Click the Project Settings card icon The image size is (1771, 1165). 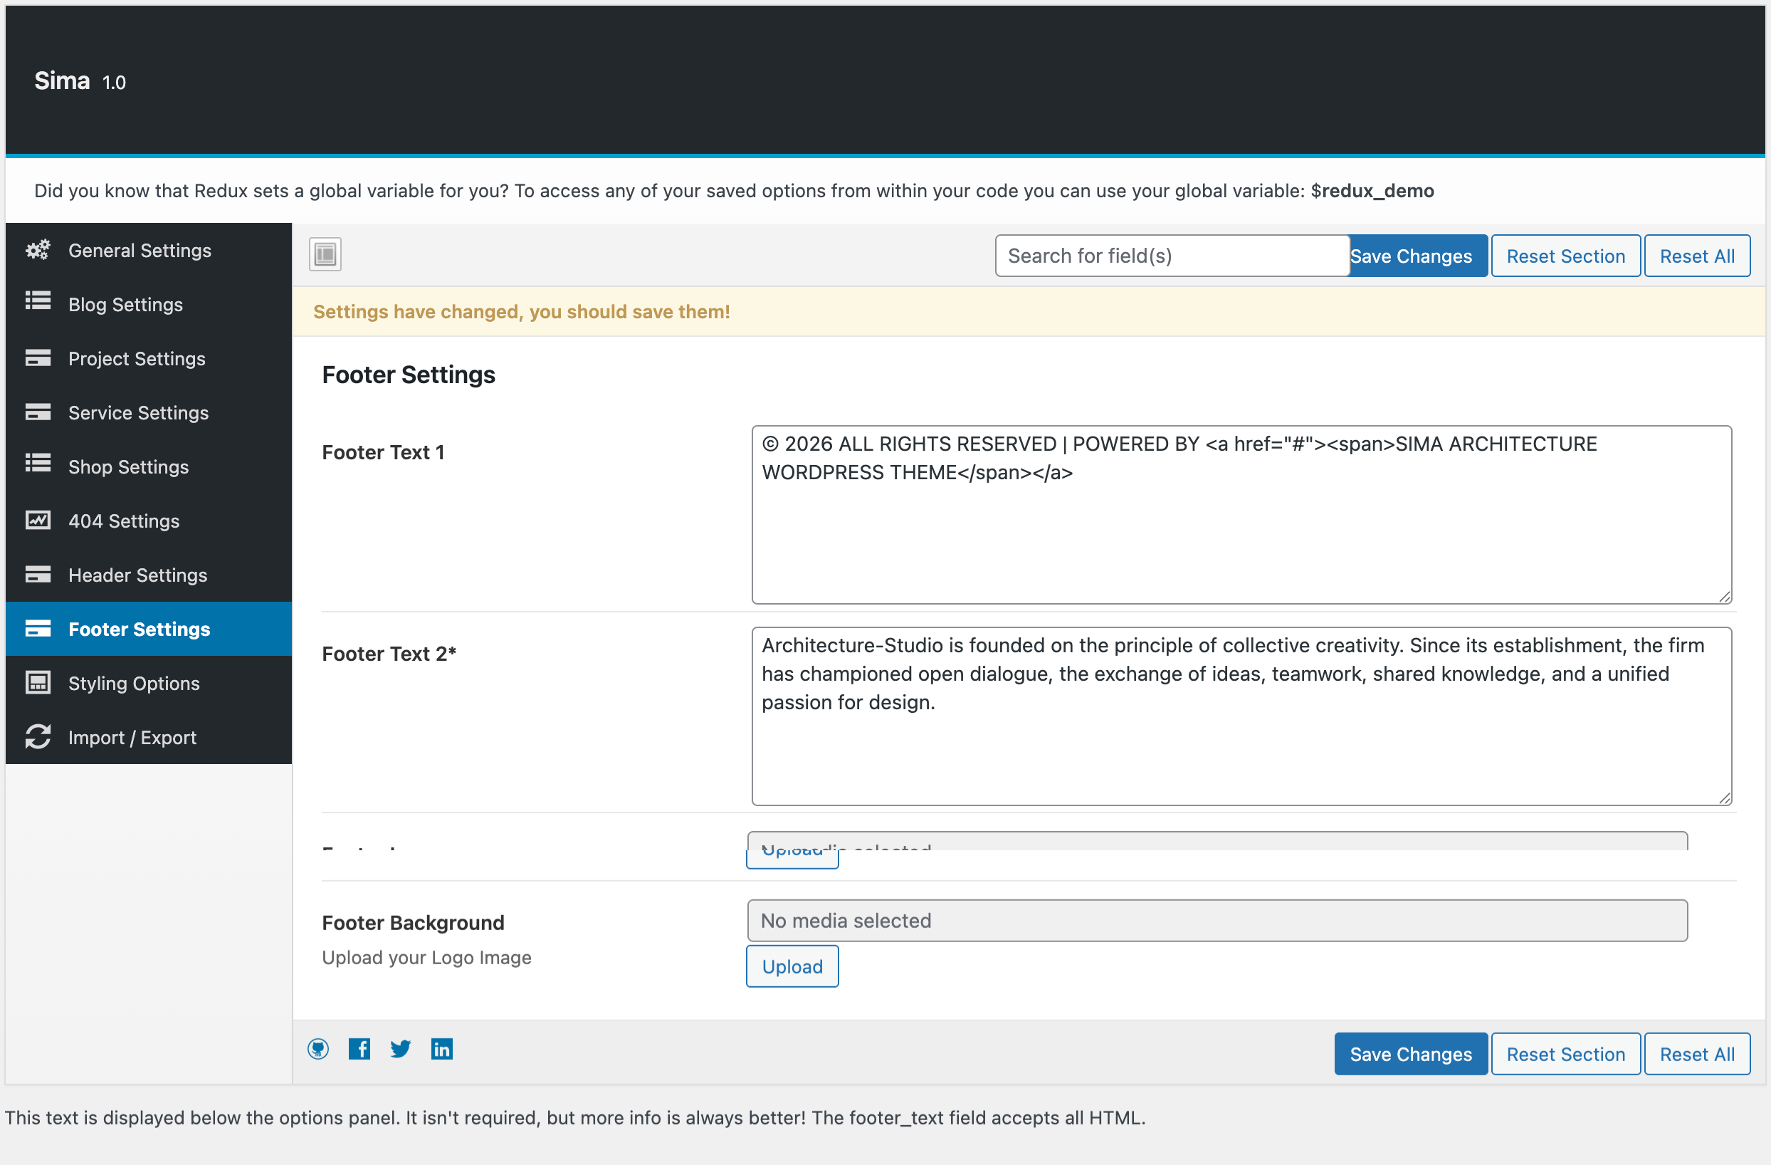38,358
